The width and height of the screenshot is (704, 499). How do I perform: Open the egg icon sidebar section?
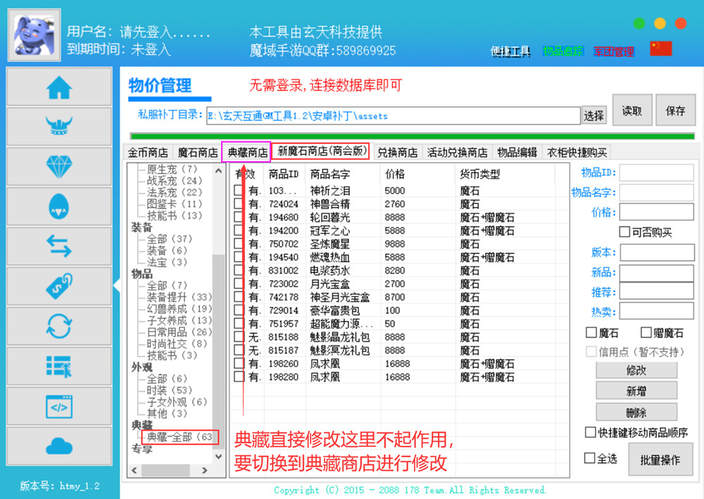click(59, 206)
